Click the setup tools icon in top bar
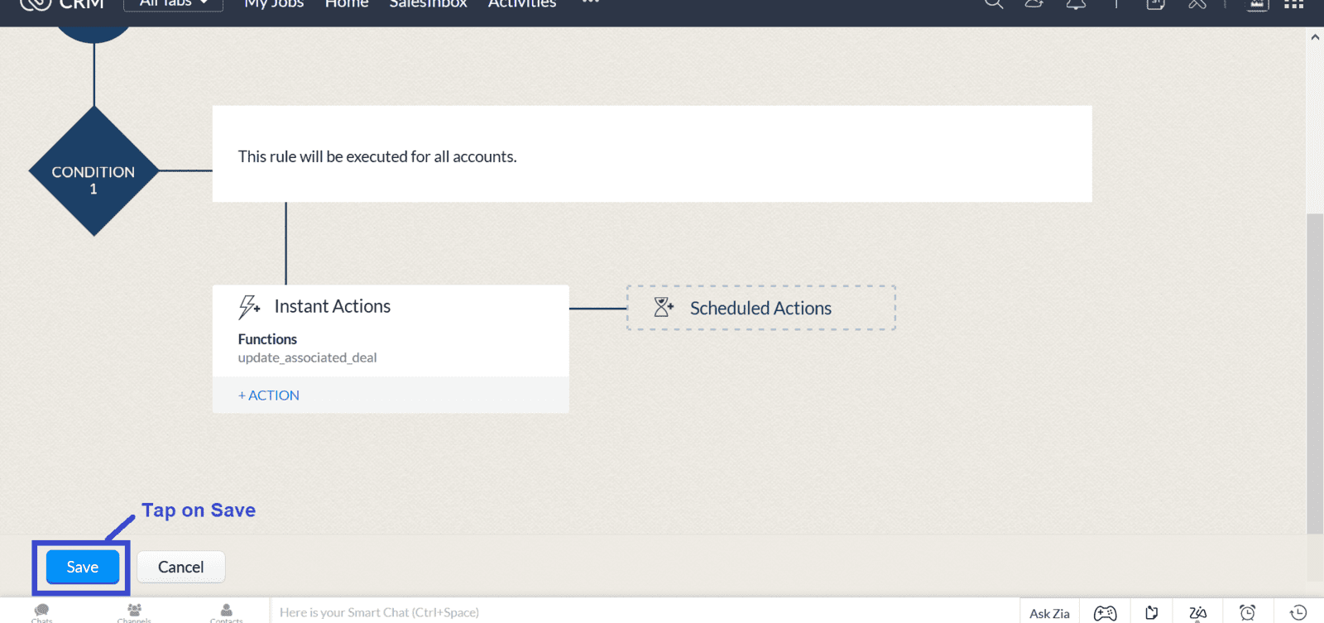 tap(1197, 4)
